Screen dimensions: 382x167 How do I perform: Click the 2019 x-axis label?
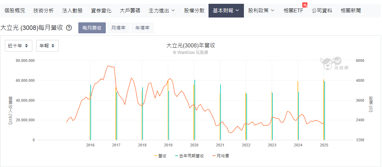[168, 145]
